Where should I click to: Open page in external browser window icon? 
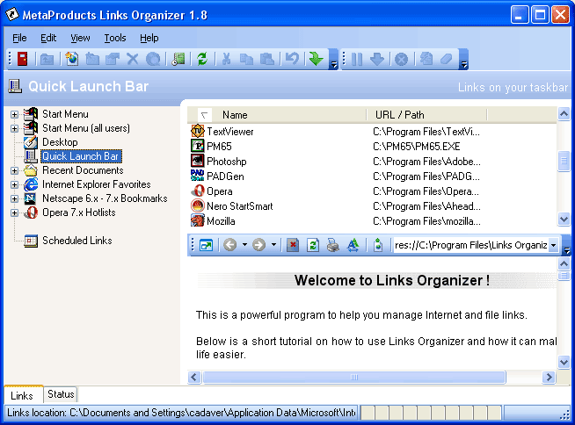(206, 245)
